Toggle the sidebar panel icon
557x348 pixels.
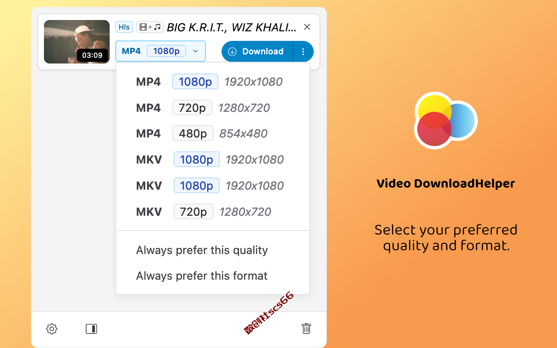click(91, 329)
